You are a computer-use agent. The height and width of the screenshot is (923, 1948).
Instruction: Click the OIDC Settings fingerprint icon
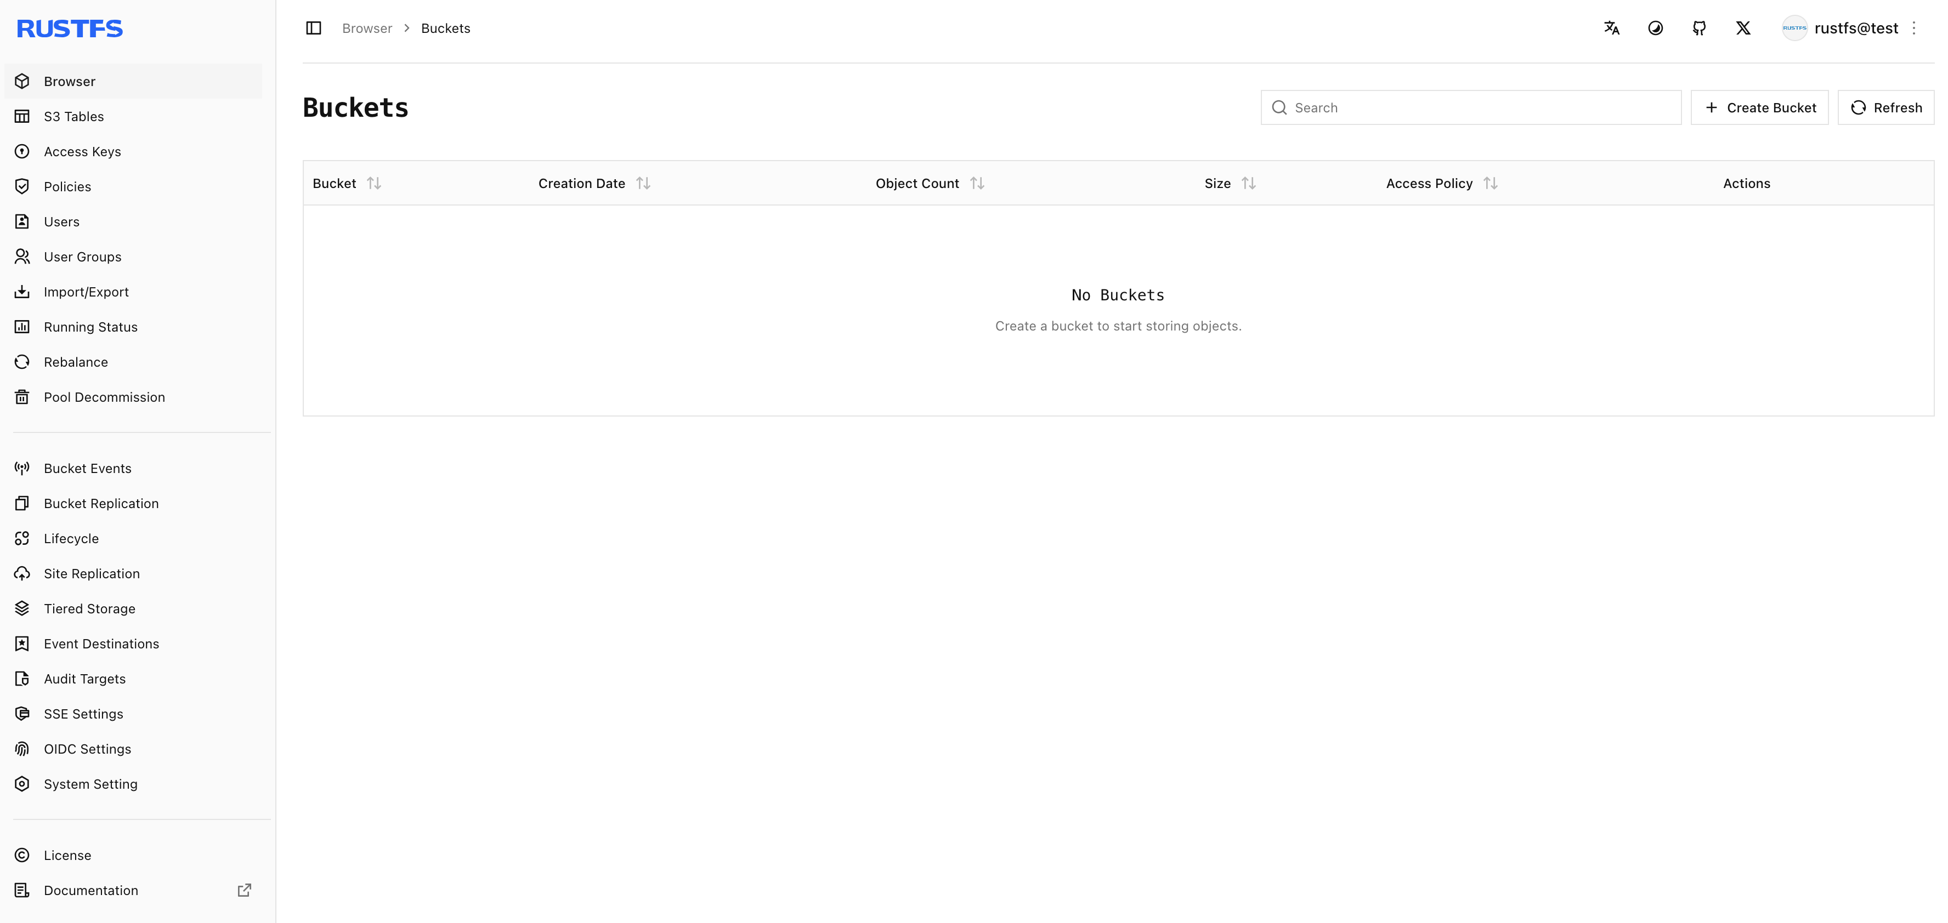coord(22,748)
